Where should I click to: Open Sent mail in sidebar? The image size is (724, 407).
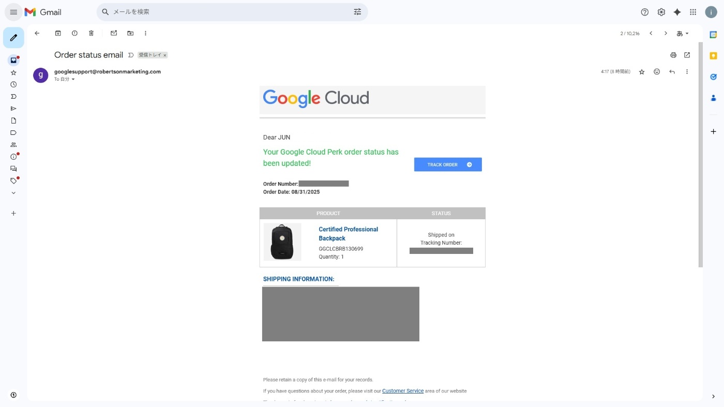(13, 109)
